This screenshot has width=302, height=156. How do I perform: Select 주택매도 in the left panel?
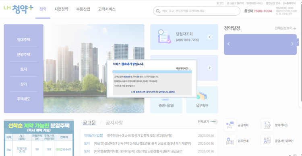(x=23, y=99)
